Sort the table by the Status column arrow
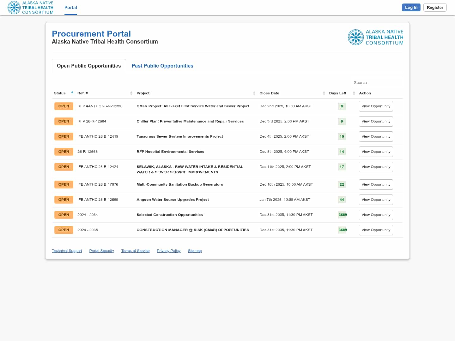Image resolution: width=455 pixels, height=341 pixels. 72,93
